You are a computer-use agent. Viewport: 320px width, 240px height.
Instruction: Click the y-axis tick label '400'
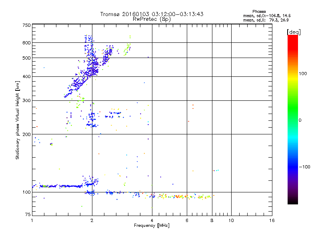coord(27,77)
